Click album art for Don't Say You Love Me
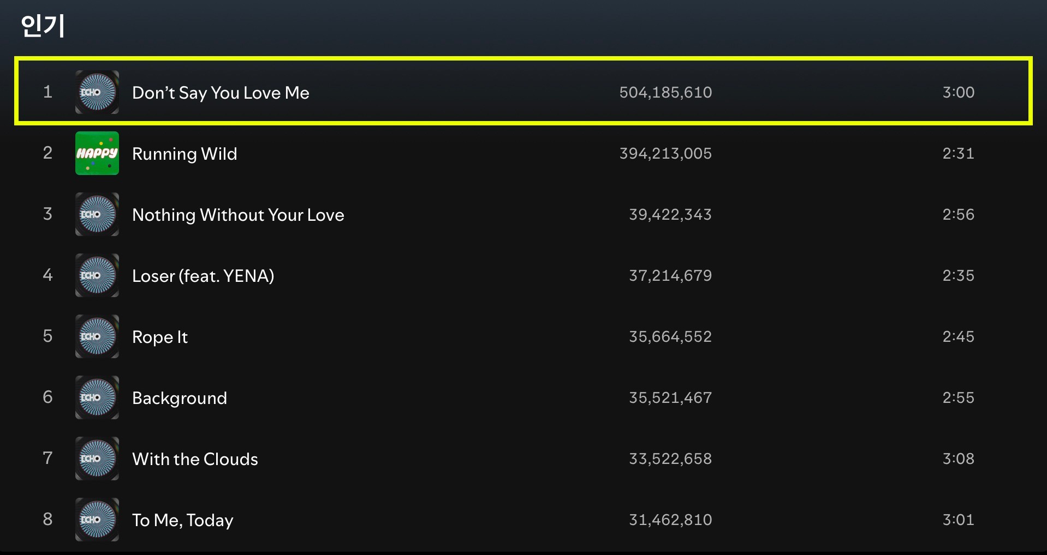This screenshot has width=1047, height=555. (97, 92)
